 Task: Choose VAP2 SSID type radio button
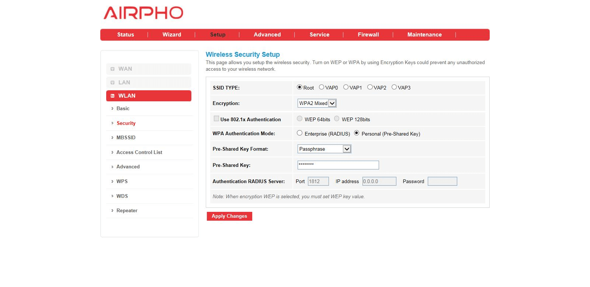(370, 87)
